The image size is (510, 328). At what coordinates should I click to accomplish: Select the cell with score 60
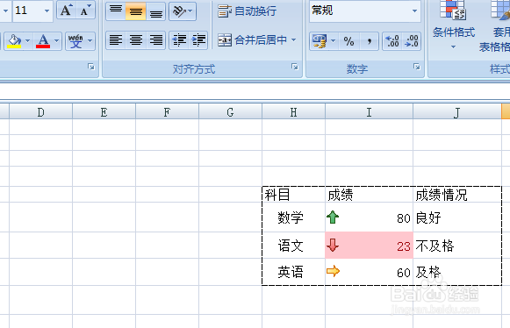point(369,272)
